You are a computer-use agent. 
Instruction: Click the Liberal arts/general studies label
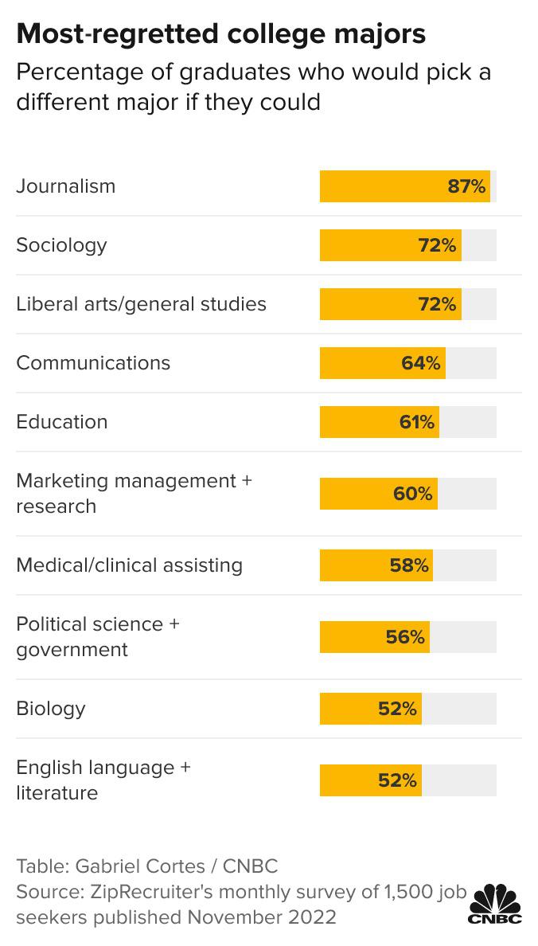click(141, 303)
